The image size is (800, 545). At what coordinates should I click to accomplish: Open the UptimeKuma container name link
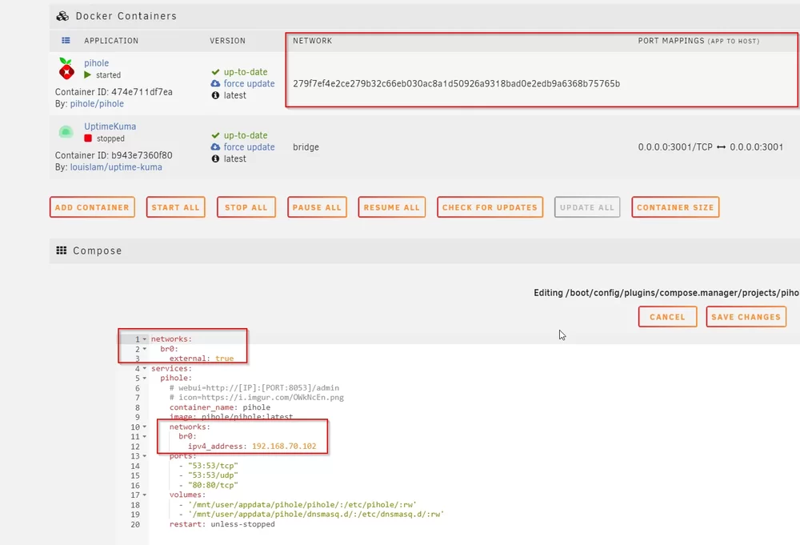pyautogui.click(x=110, y=126)
